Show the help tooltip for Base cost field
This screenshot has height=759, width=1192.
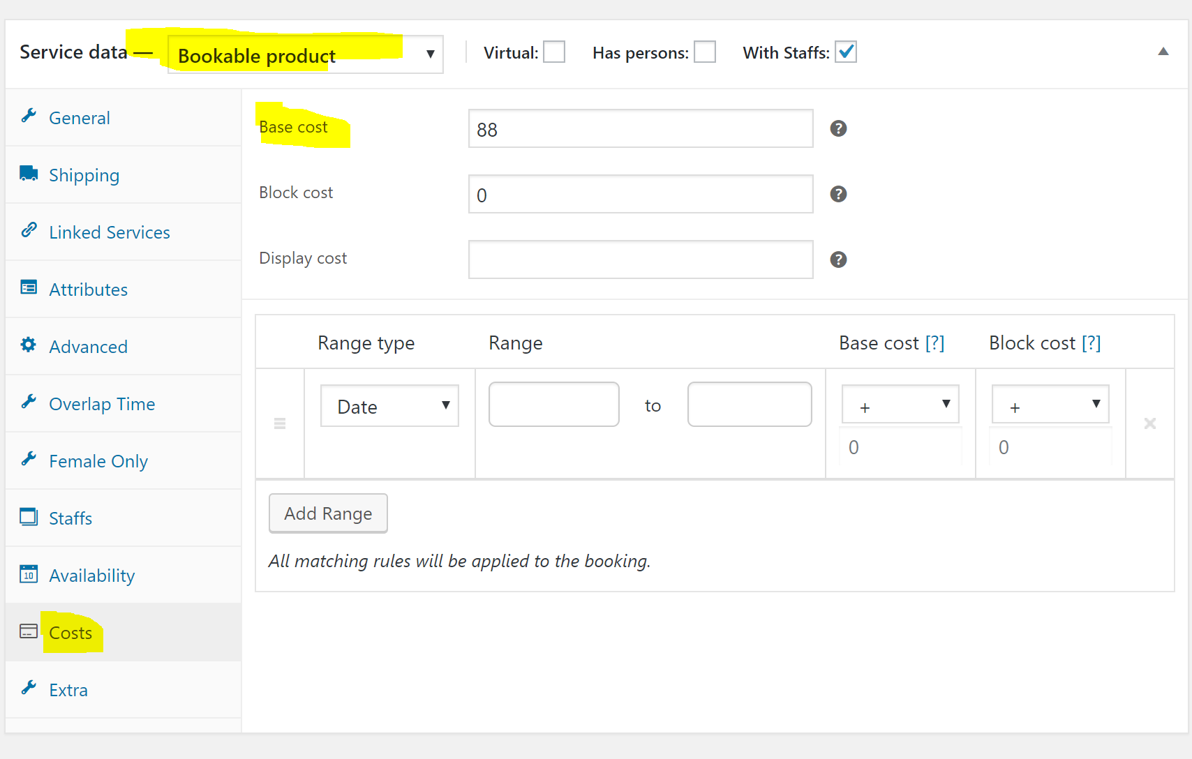pyautogui.click(x=838, y=128)
